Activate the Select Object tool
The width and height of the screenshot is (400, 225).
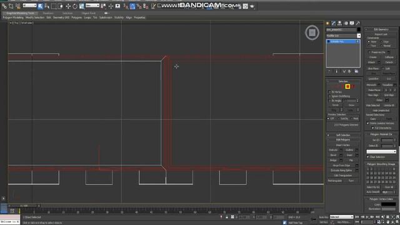(40, 6)
